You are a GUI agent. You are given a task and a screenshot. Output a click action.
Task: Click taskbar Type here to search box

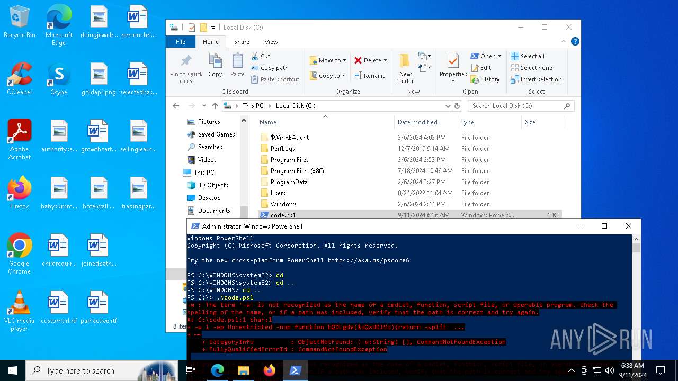coord(102,370)
